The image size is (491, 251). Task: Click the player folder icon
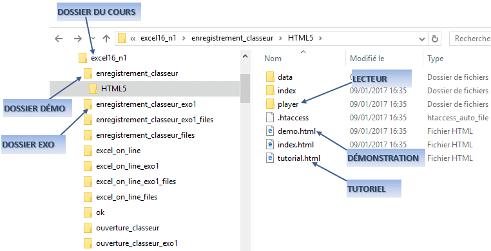(x=270, y=104)
